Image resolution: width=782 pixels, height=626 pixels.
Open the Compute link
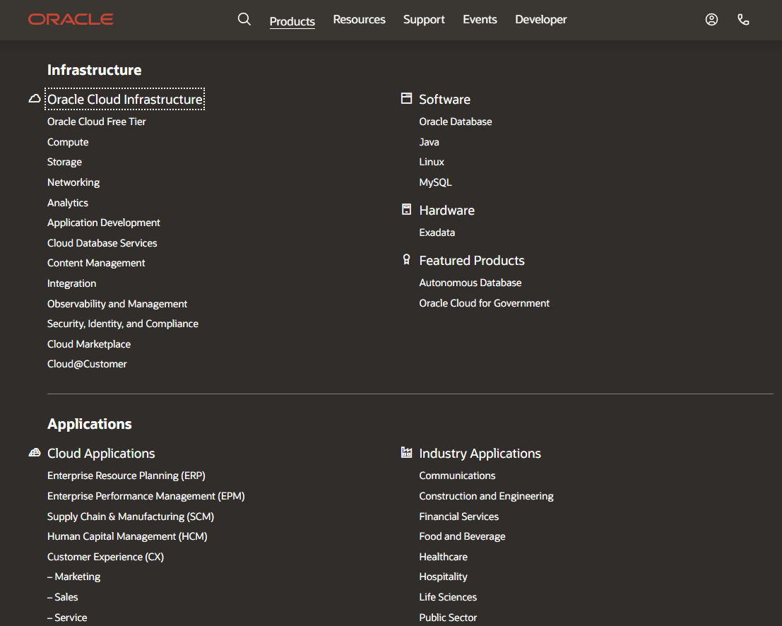[x=68, y=142]
